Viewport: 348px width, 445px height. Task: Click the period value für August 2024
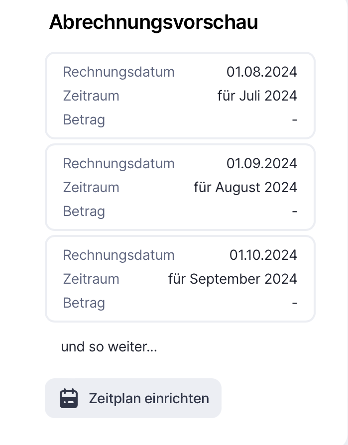tap(245, 187)
